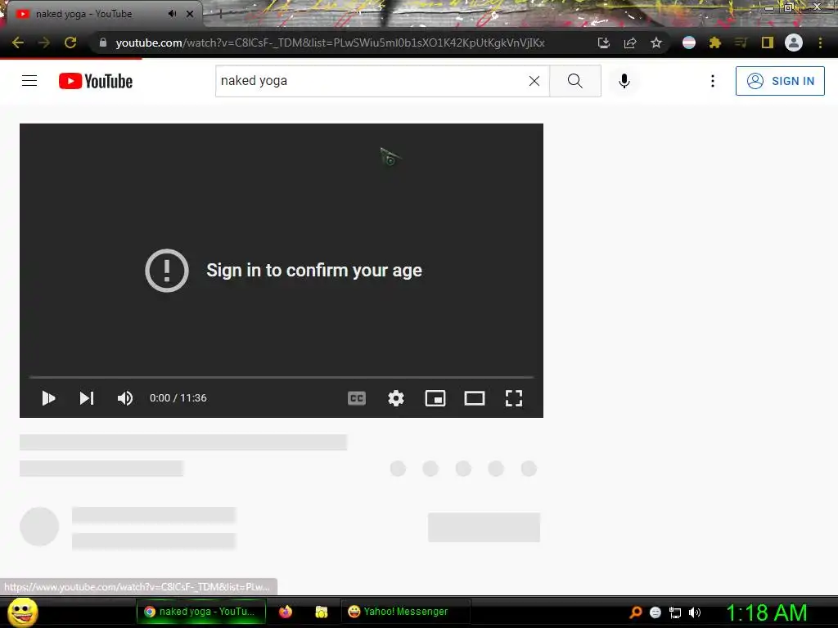Image resolution: width=838 pixels, height=628 pixels.
Task: Click install app icon in address bar
Action: pos(604,43)
